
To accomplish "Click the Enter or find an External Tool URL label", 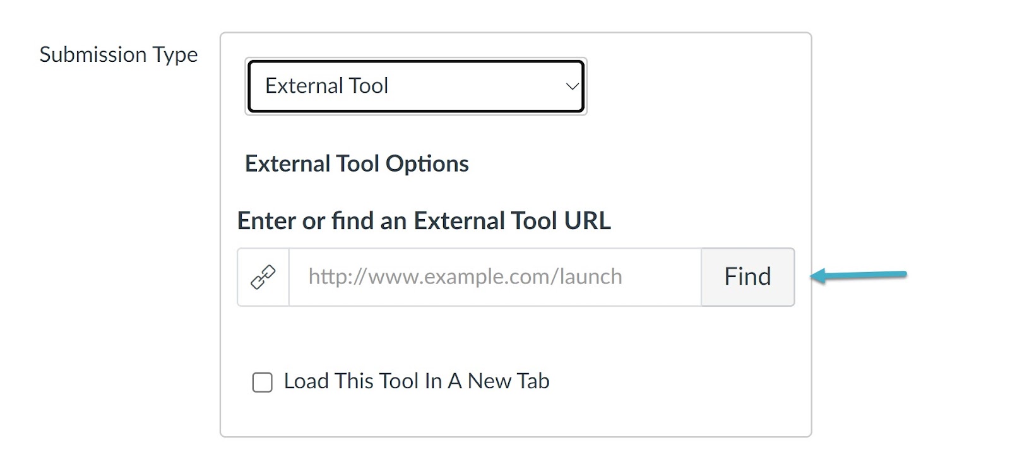I will tap(424, 221).
